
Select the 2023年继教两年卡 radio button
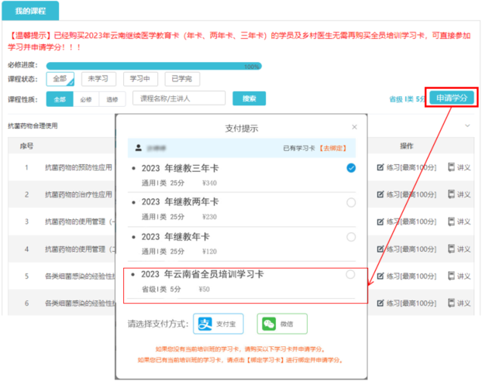351,202
